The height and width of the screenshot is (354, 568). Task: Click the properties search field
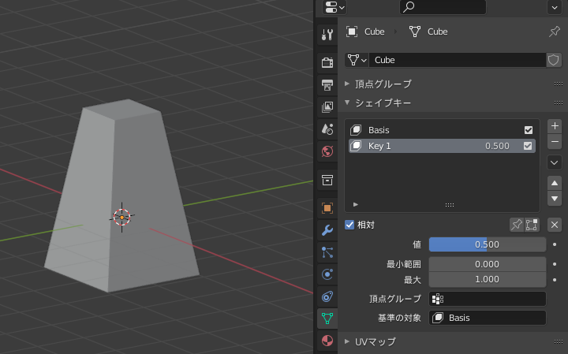[x=443, y=7]
